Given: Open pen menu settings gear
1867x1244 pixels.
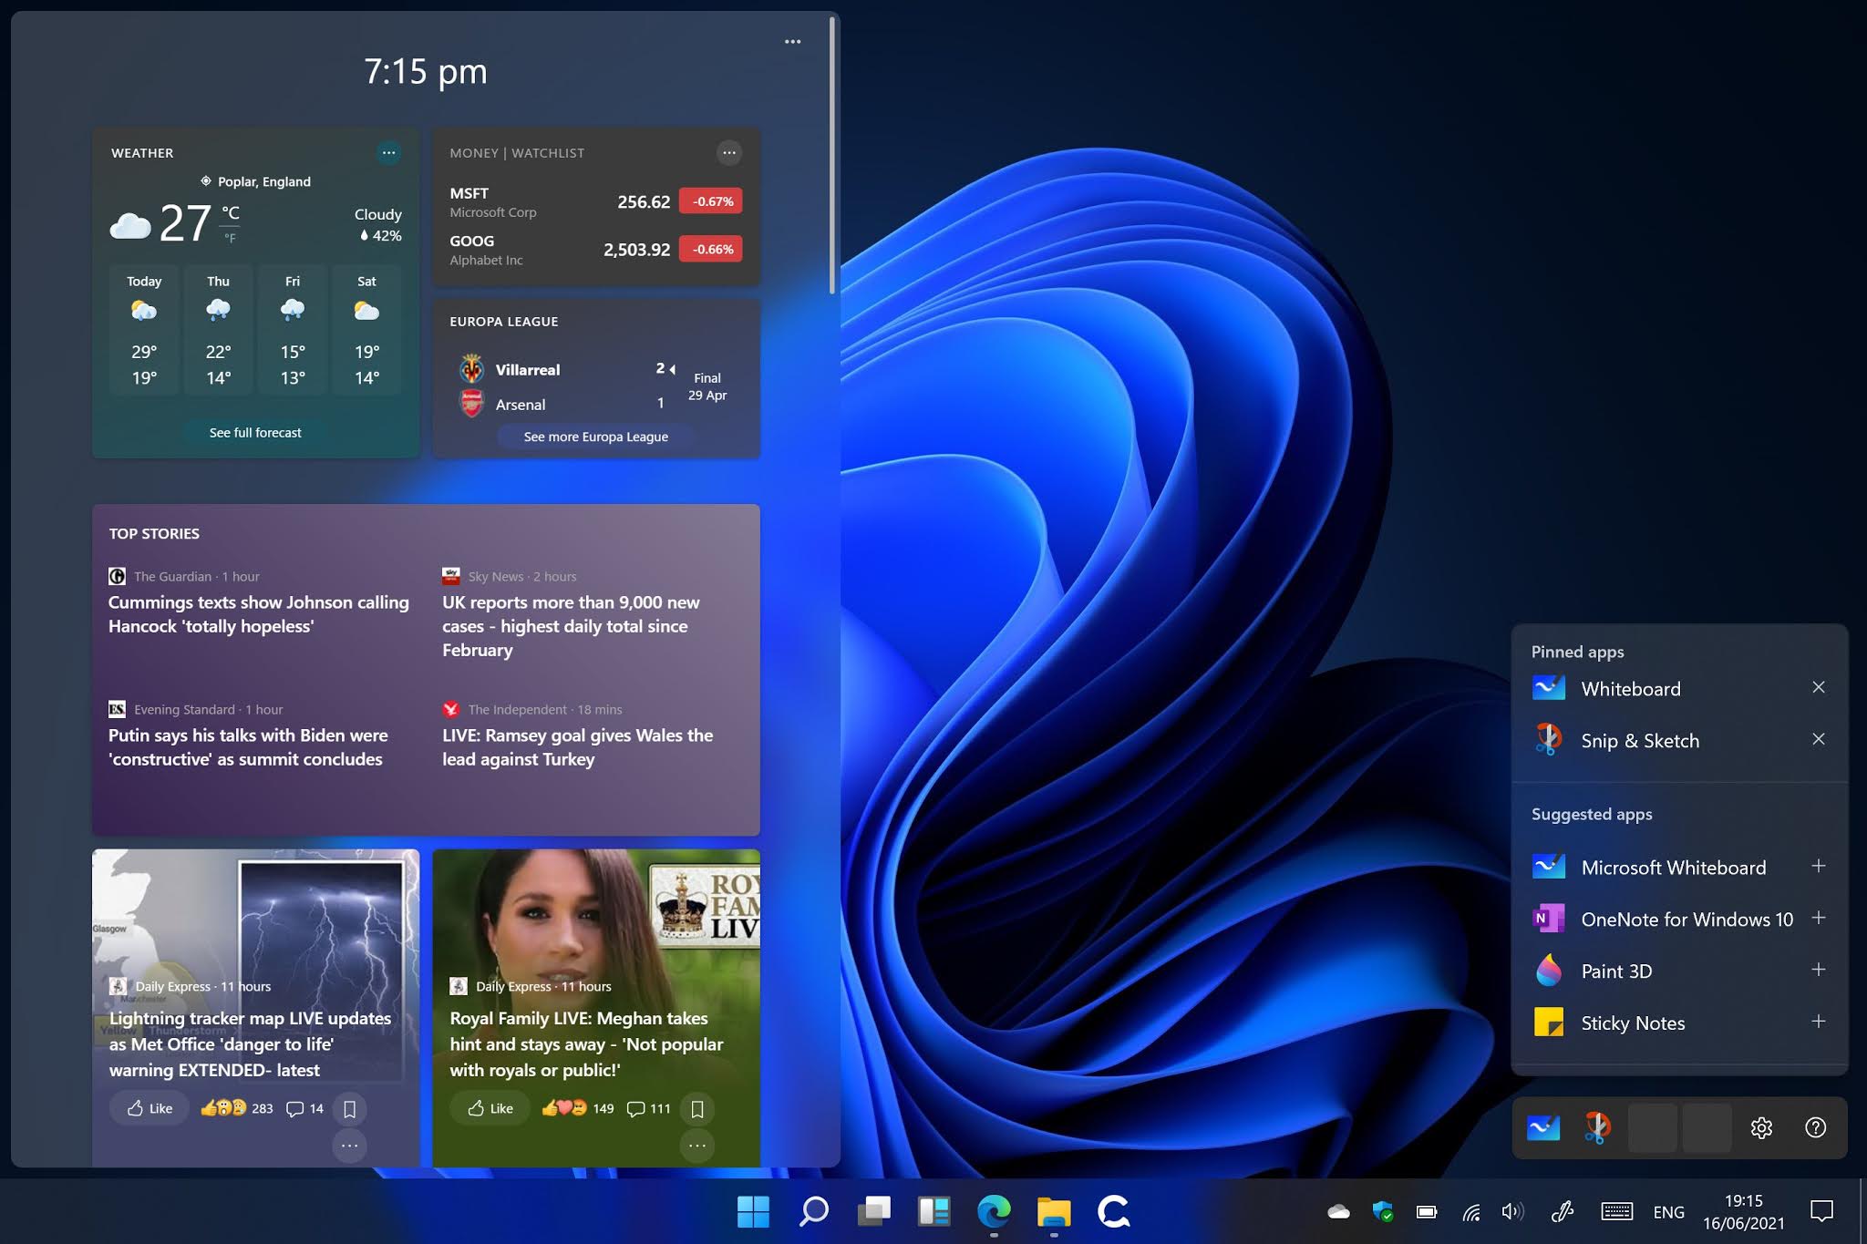Looking at the screenshot, I should pos(1761,1127).
